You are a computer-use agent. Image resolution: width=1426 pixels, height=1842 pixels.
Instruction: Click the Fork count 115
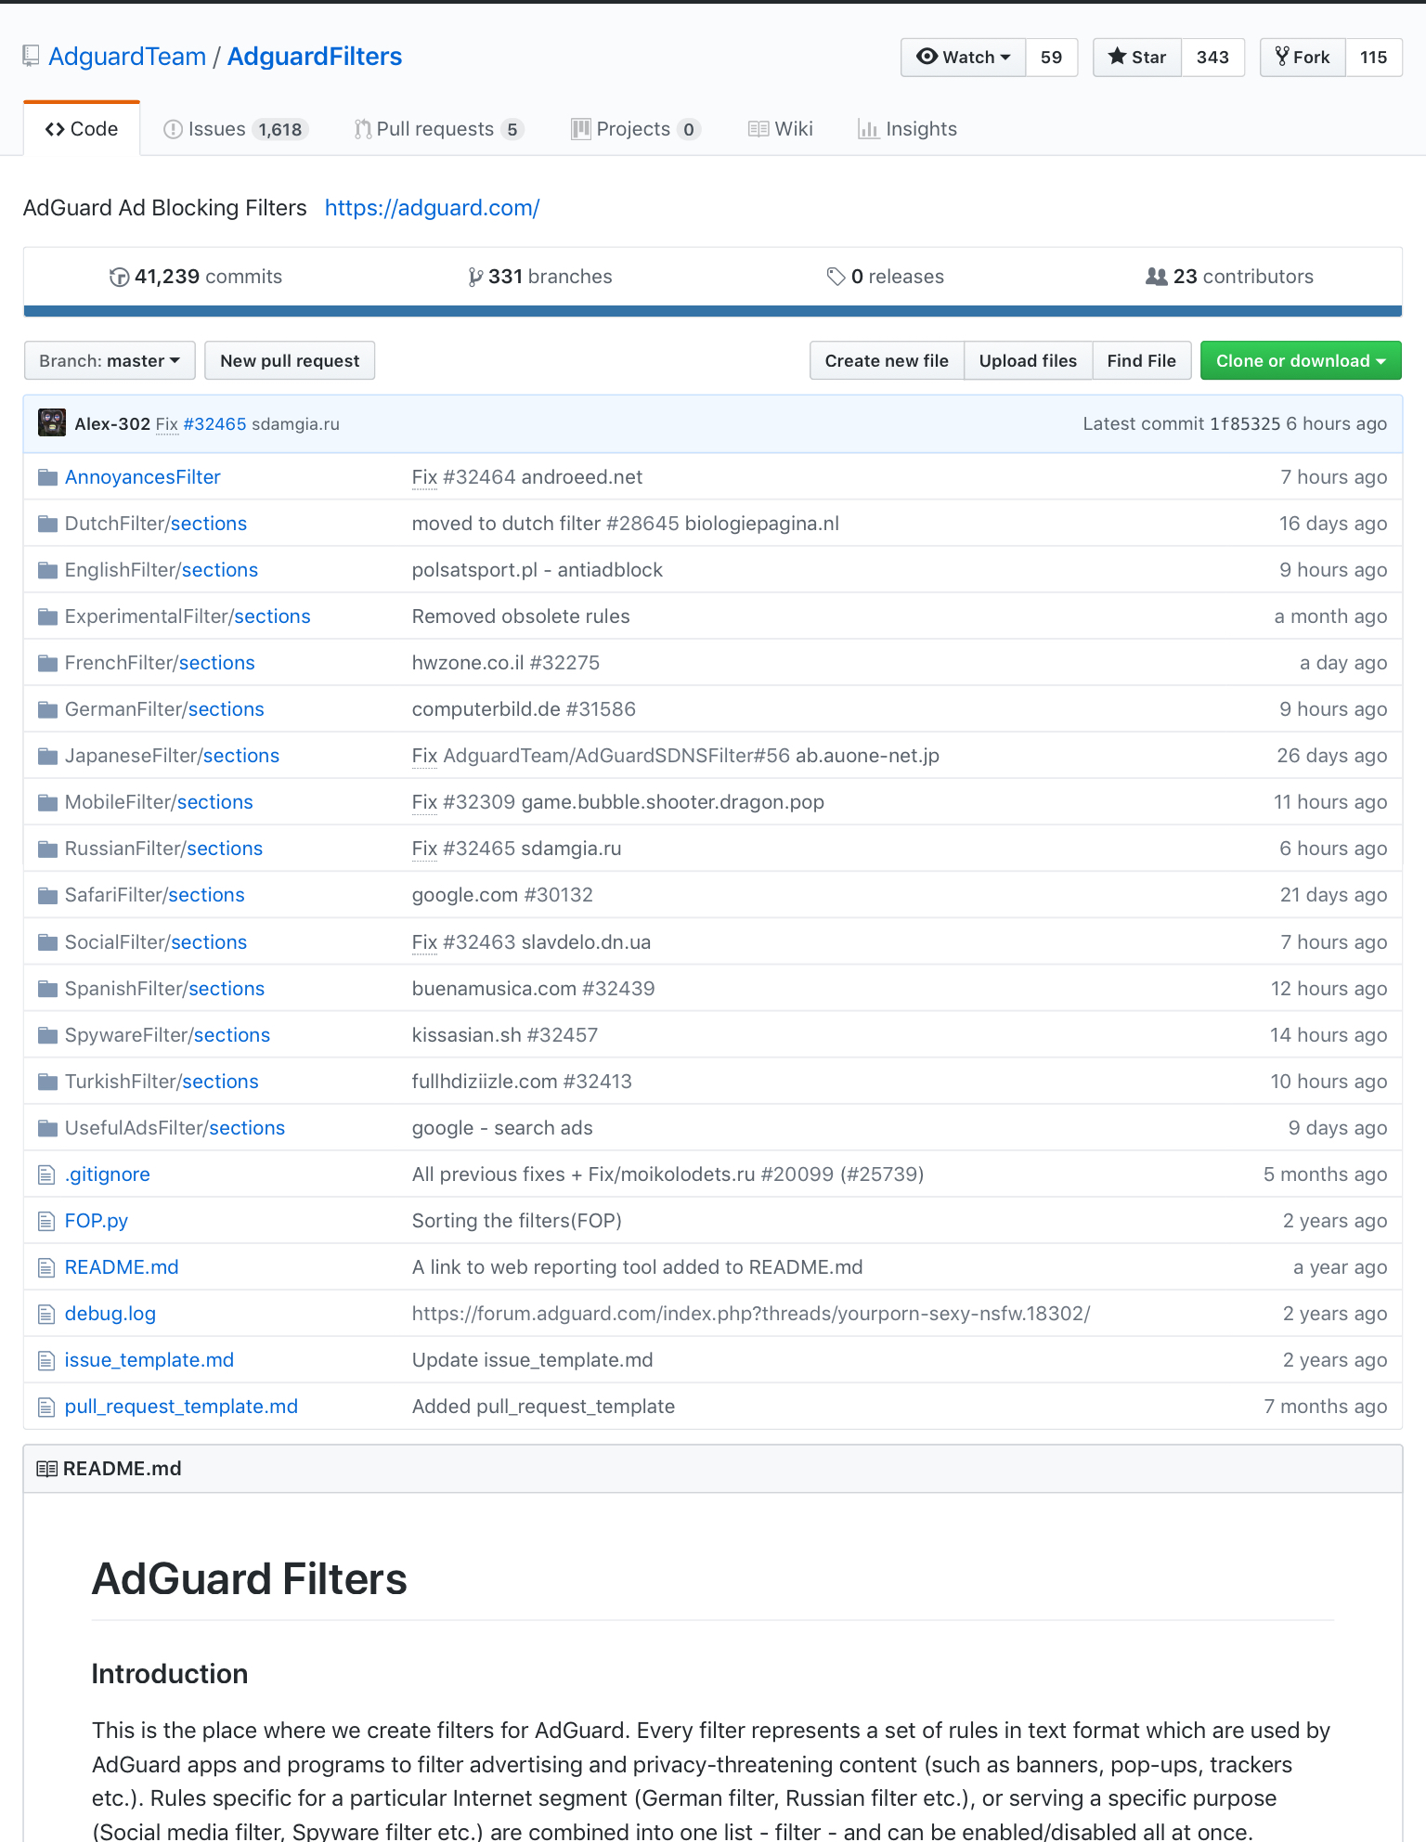pos(1373,58)
